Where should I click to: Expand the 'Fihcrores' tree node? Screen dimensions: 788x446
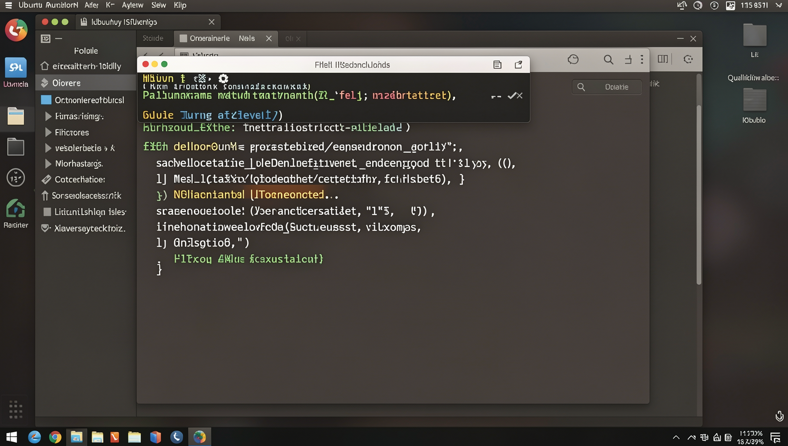point(48,132)
